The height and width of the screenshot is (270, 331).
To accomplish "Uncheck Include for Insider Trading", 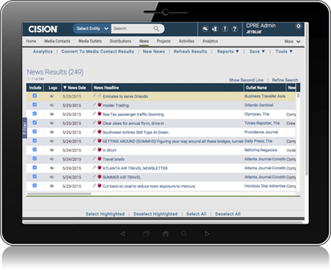I will [x=35, y=104].
